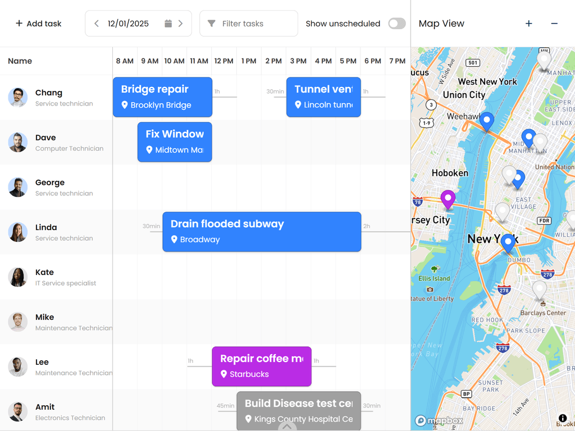This screenshot has height=431, width=575.
Task: Enable the Show unscheduled toggle
Action: pyautogui.click(x=396, y=24)
